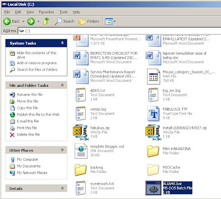Select the backreg folder icon

point(81,170)
